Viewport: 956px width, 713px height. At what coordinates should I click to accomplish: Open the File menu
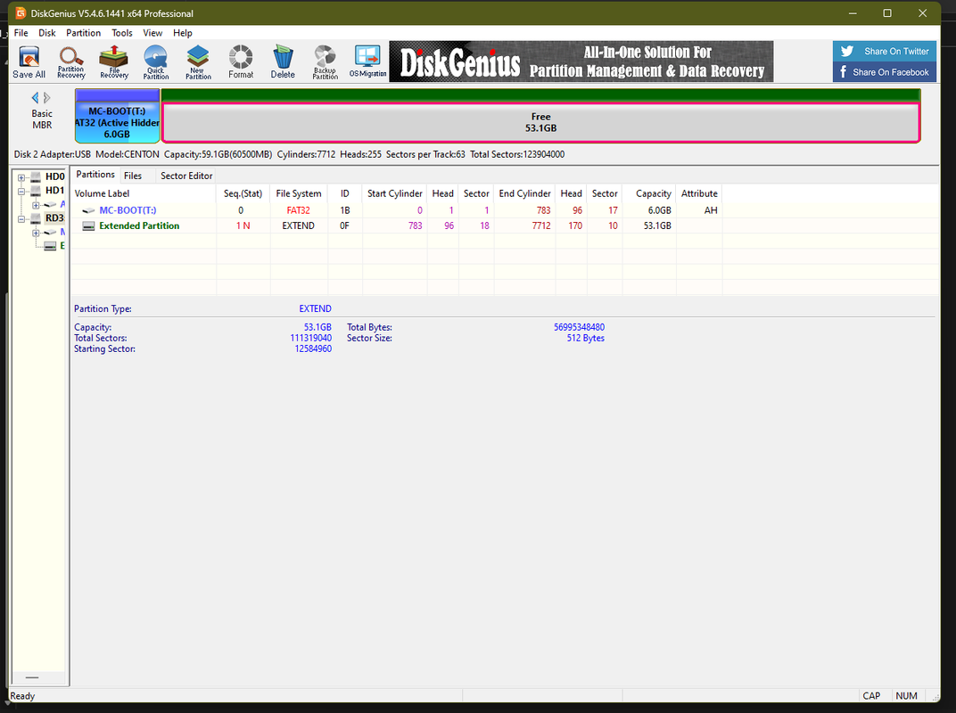point(21,33)
